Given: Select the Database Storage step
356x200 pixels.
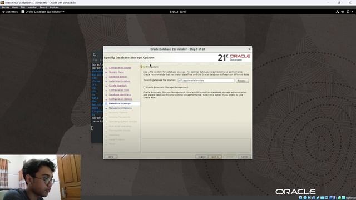Looking at the screenshot, I should pos(120,103).
